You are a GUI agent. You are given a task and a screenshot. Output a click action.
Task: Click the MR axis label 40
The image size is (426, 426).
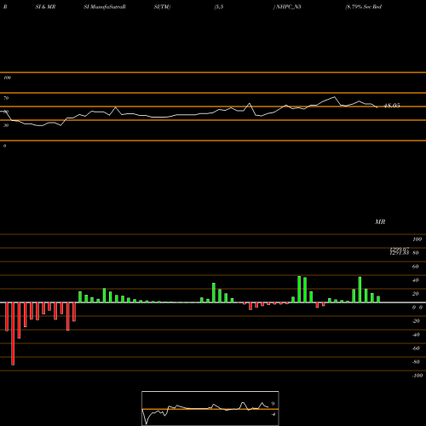(415, 280)
